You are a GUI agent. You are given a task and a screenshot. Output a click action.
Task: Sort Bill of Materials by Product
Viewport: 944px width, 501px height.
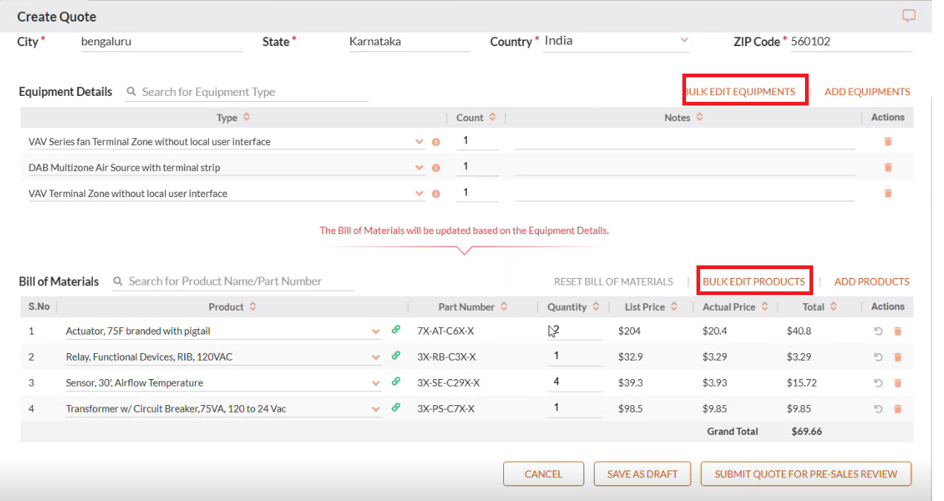253,306
